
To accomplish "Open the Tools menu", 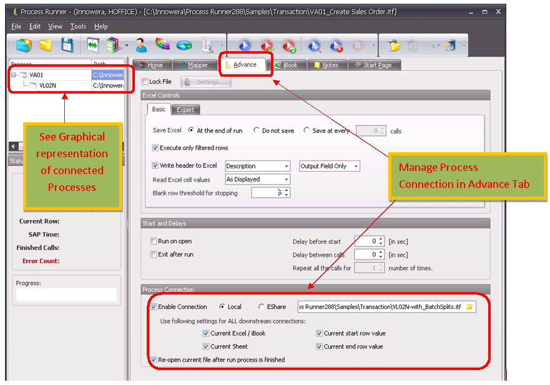I will tap(78, 26).
